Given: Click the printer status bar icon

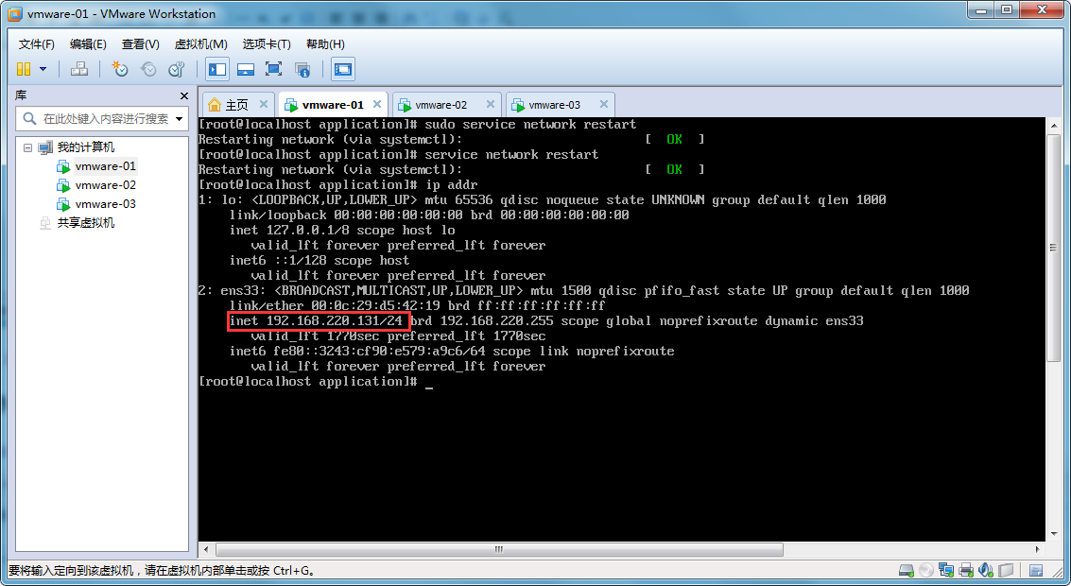Looking at the screenshot, I should click(966, 570).
